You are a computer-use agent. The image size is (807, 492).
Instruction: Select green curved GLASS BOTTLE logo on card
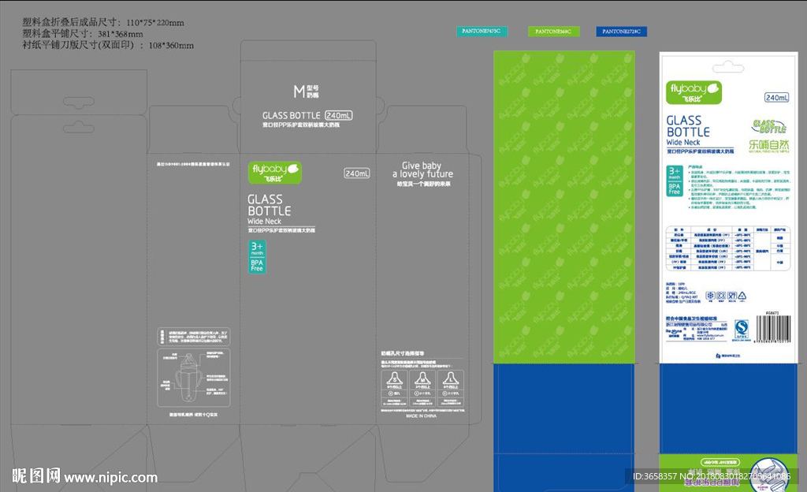[769, 127]
